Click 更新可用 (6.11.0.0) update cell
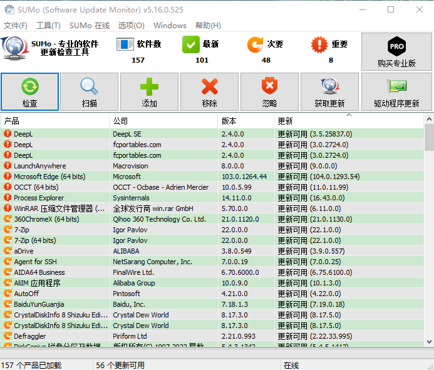The image size is (434, 370). click(309, 208)
